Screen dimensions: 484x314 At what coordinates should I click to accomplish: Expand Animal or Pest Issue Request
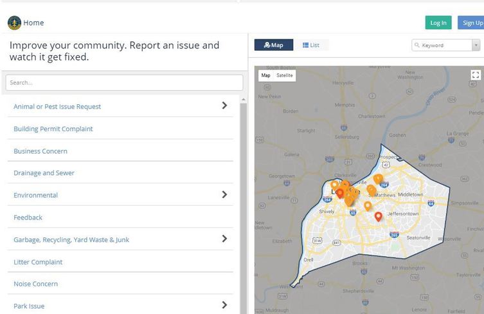224,106
